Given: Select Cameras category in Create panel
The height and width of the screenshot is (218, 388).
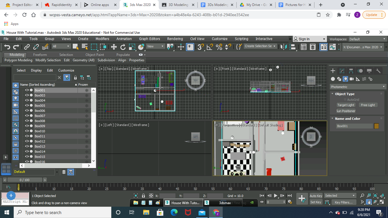Looking at the screenshot, I should click(352, 79).
